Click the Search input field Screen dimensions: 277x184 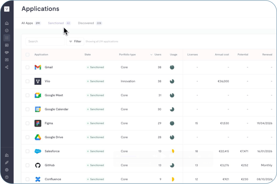click(x=45, y=41)
